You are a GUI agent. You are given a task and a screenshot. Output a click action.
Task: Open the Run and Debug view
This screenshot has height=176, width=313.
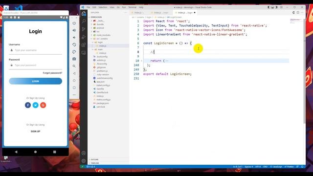84,37
